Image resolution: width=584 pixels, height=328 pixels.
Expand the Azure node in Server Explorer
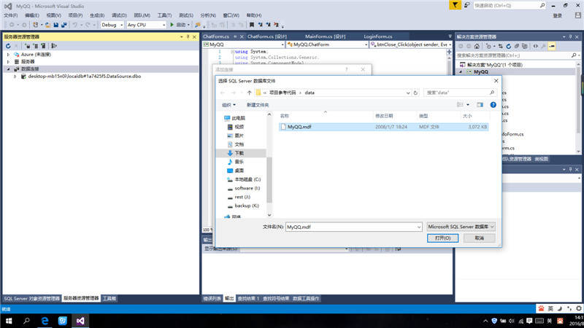click(x=8, y=55)
